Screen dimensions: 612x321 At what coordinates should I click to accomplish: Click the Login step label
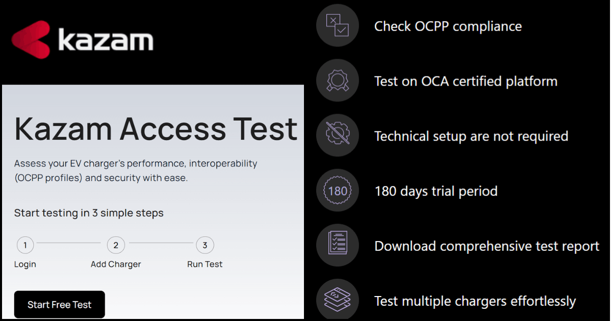(25, 264)
